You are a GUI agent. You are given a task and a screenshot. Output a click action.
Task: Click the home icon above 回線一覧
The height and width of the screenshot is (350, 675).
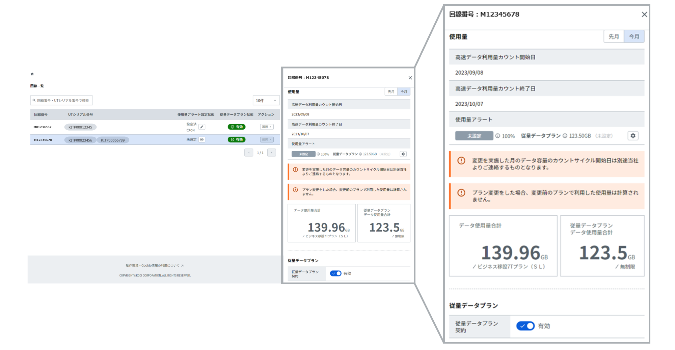click(32, 74)
